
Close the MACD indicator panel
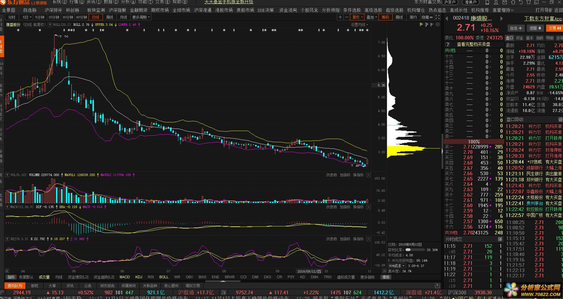[368, 207]
